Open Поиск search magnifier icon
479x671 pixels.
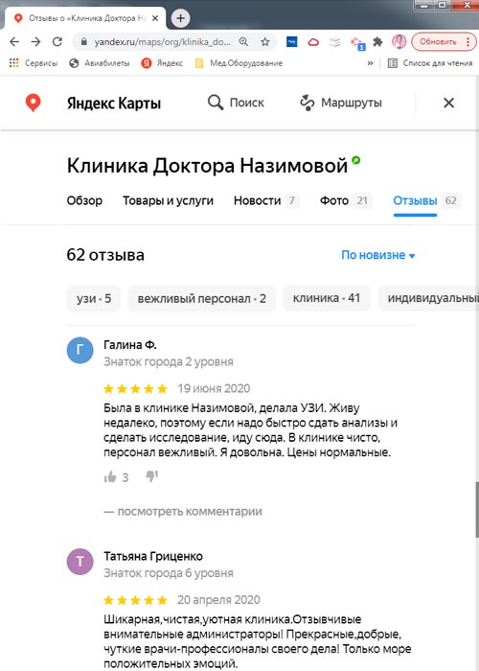coord(216,103)
